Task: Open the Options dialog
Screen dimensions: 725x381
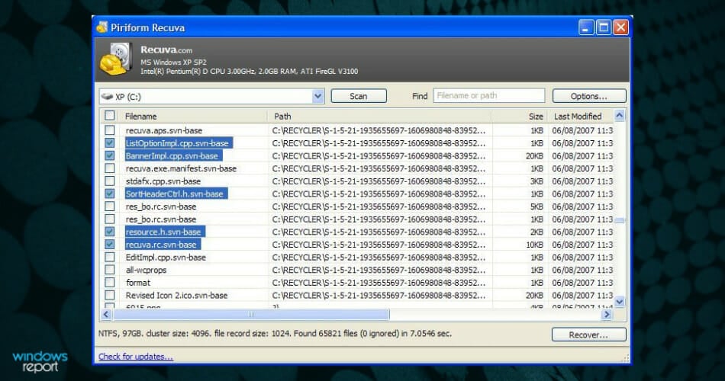Action: pyautogui.click(x=589, y=96)
